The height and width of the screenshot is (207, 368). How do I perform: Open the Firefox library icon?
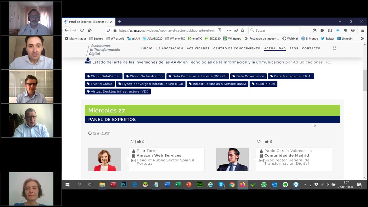322,30
